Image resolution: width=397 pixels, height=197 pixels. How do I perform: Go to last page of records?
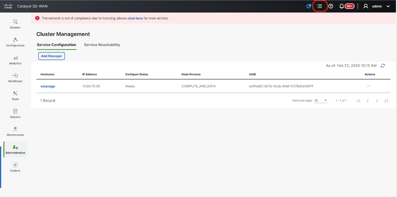(386, 101)
